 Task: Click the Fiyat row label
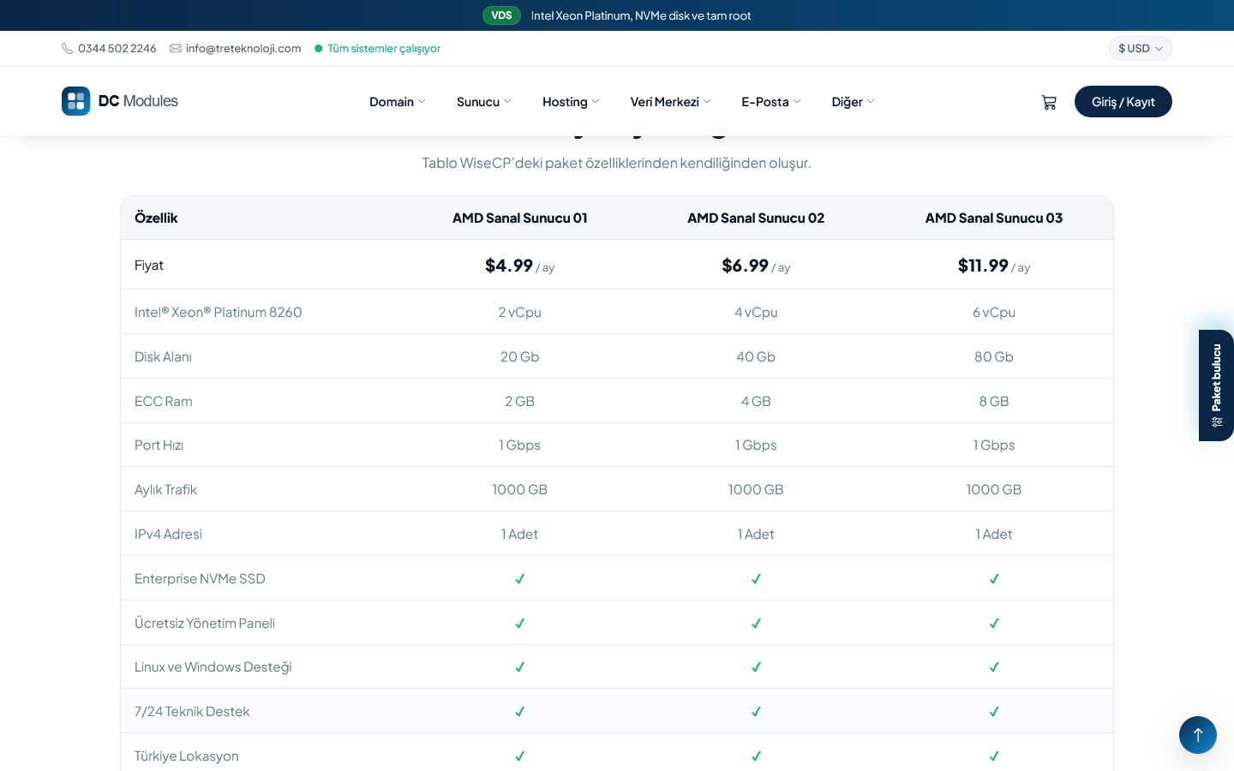pyautogui.click(x=149, y=265)
